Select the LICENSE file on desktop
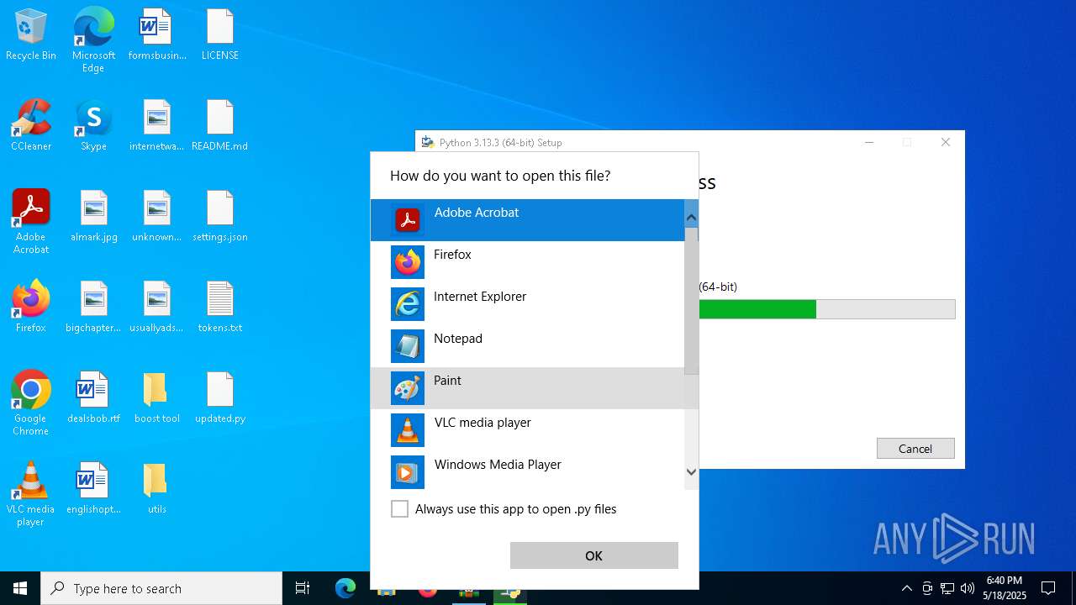1076x605 pixels. 220,35
